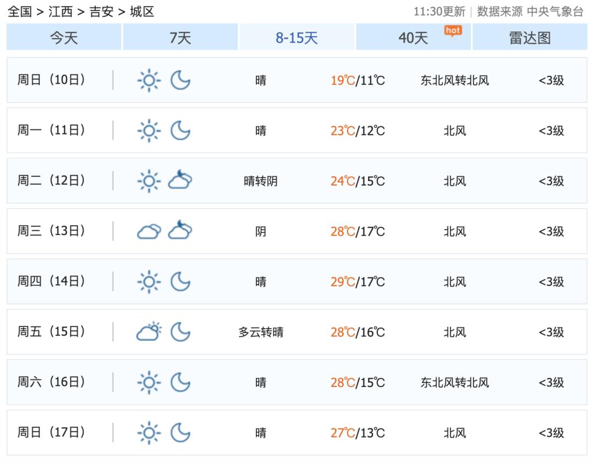The width and height of the screenshot is (594, 463).
Task: Click the partly cloudy icon for Friday the 15th
Action: coord(148,332)
